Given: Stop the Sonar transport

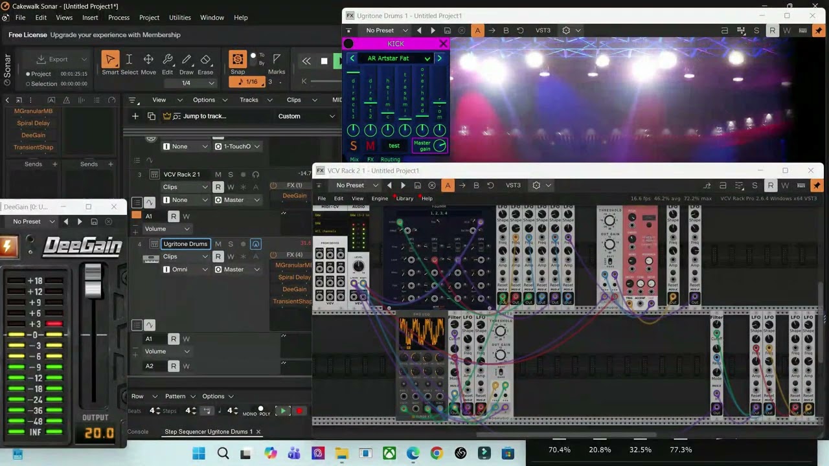Looking at the screenshot, I should [x=324, y=61].
